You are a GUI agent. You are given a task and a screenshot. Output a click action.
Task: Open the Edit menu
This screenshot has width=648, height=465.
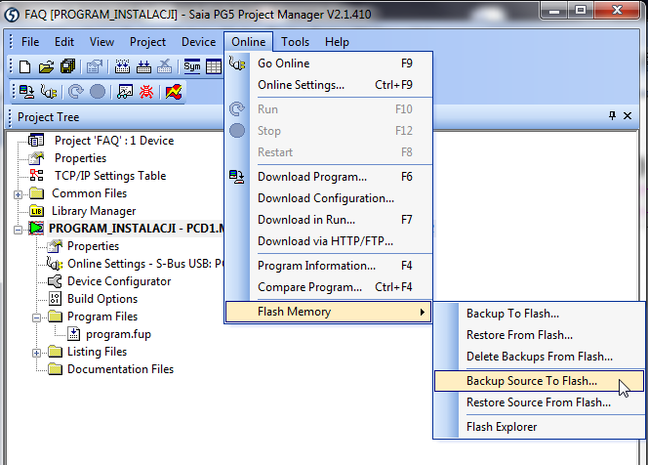click(64, 42)
